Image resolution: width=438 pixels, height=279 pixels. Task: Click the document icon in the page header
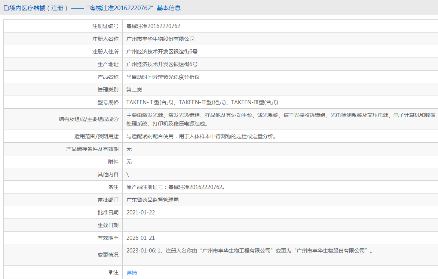[x=6, y=8]
